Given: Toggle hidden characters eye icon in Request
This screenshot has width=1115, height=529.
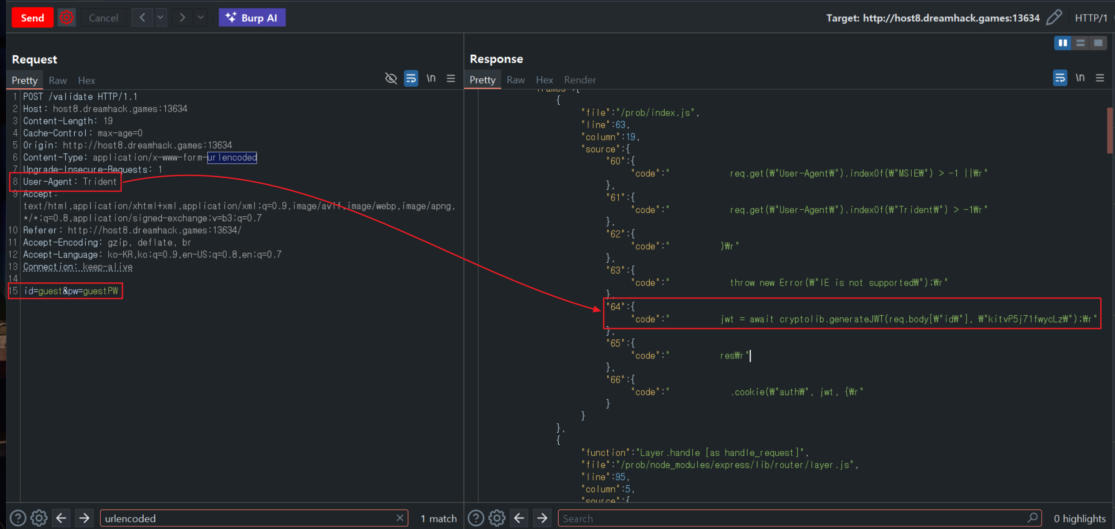Looking at the screenshot, I should pos(391,79).
